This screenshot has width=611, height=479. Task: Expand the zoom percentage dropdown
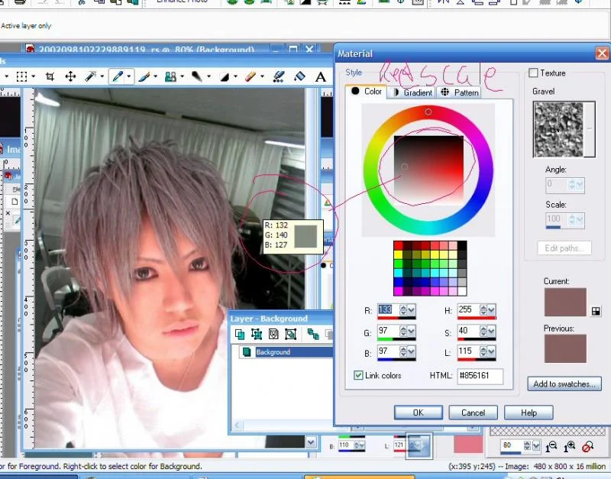point(537,445)
